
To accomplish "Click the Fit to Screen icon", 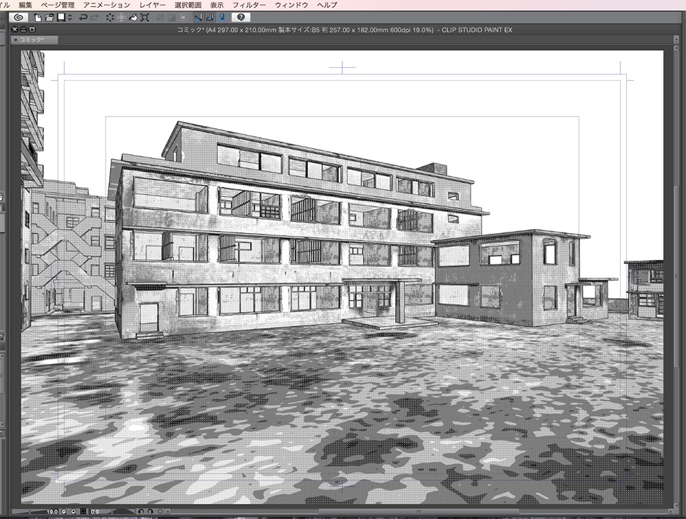I will 83,511.
